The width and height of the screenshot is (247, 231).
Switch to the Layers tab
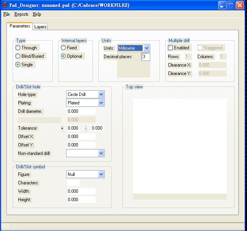click(41, 27)
